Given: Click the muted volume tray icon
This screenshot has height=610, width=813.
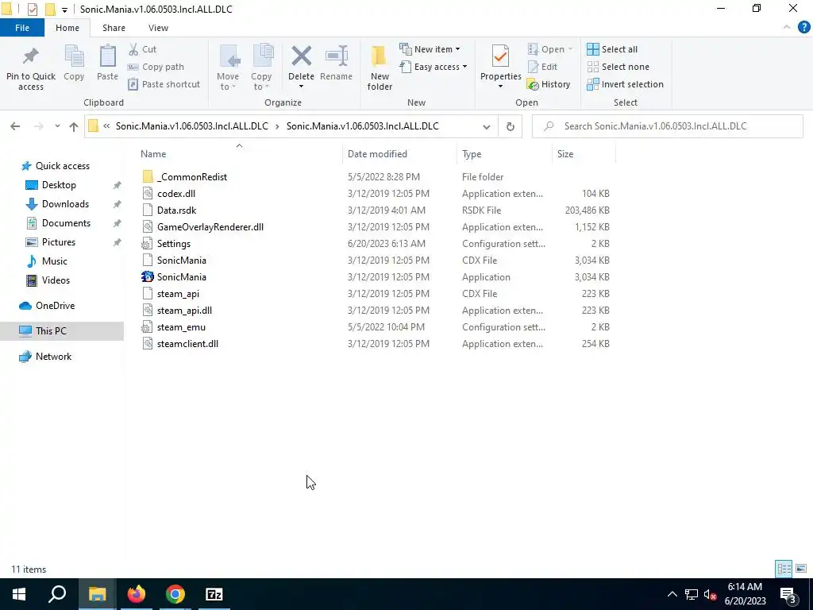Looking at the screenshot, I should point(710,594).
